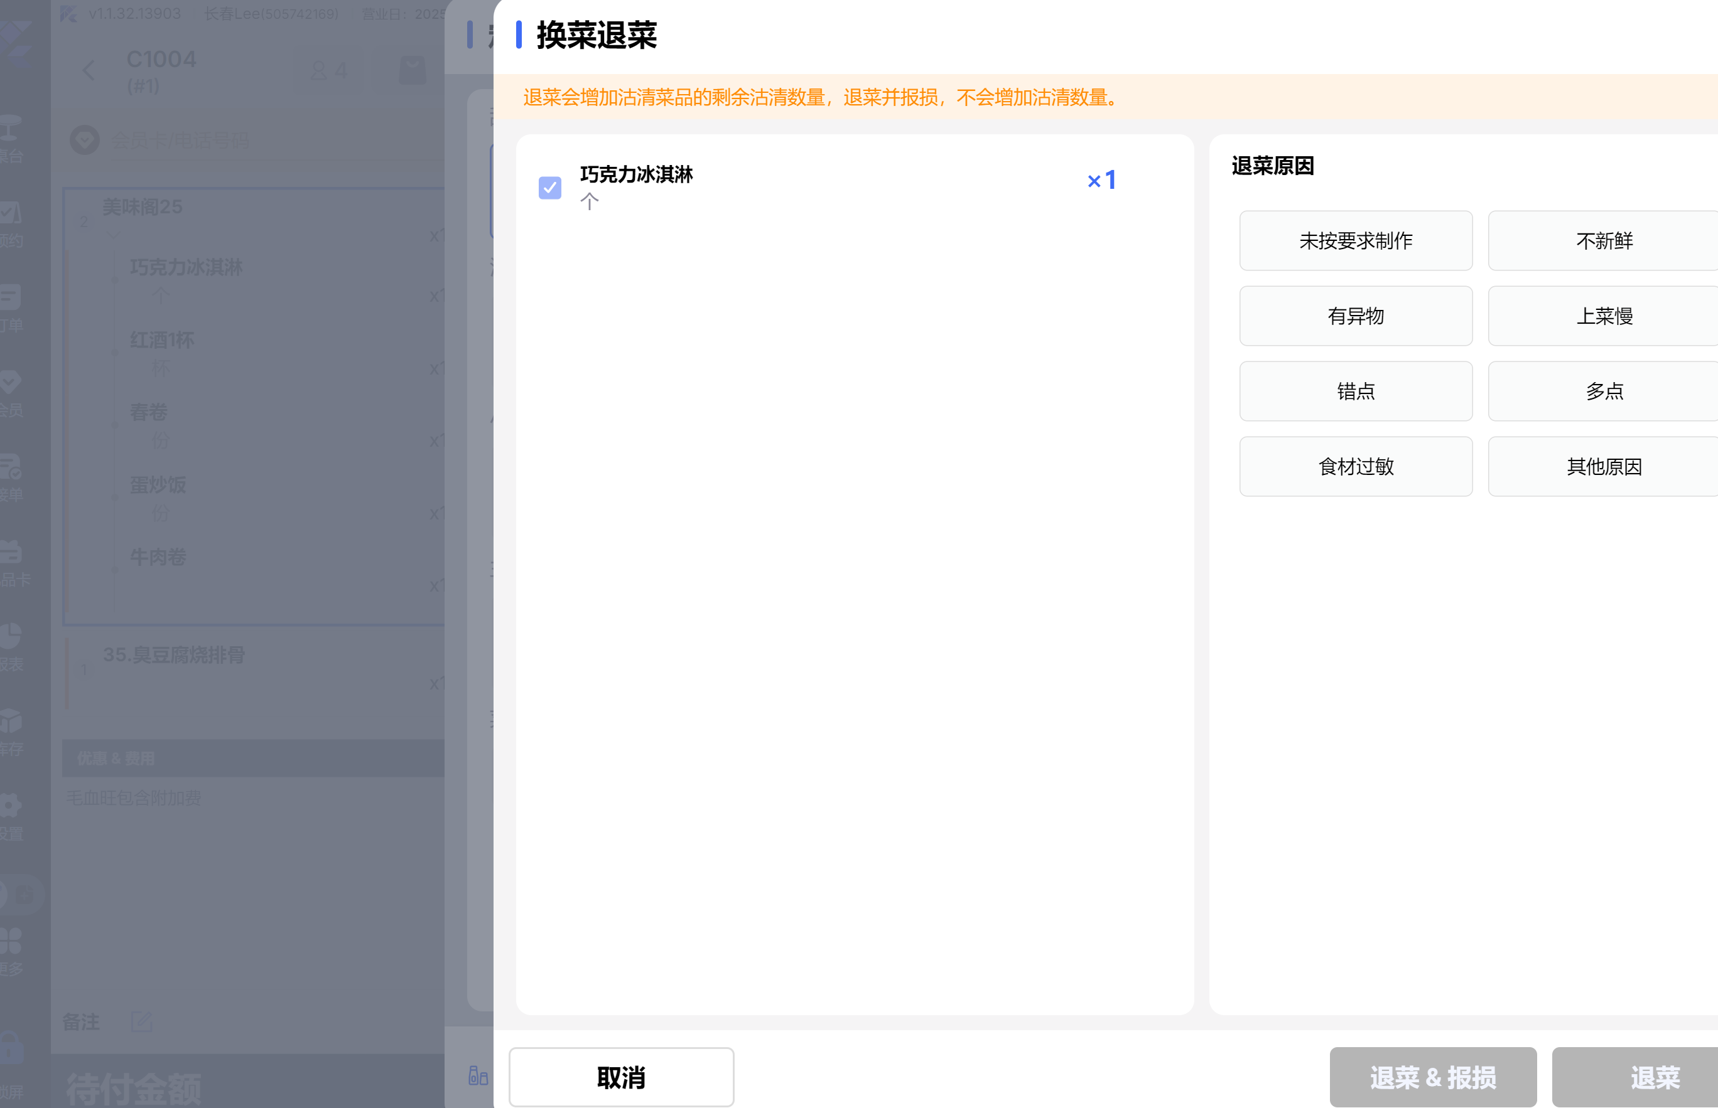Image resolution: width=1718 pixels, height=1108 pixels.
Task: Select reason 错点
Action: pyautogui.click(x=1355, y=391)
